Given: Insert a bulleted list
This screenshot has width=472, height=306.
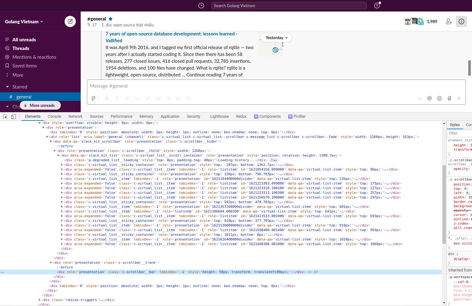Looking at the screenshot, I should (168, 98).
